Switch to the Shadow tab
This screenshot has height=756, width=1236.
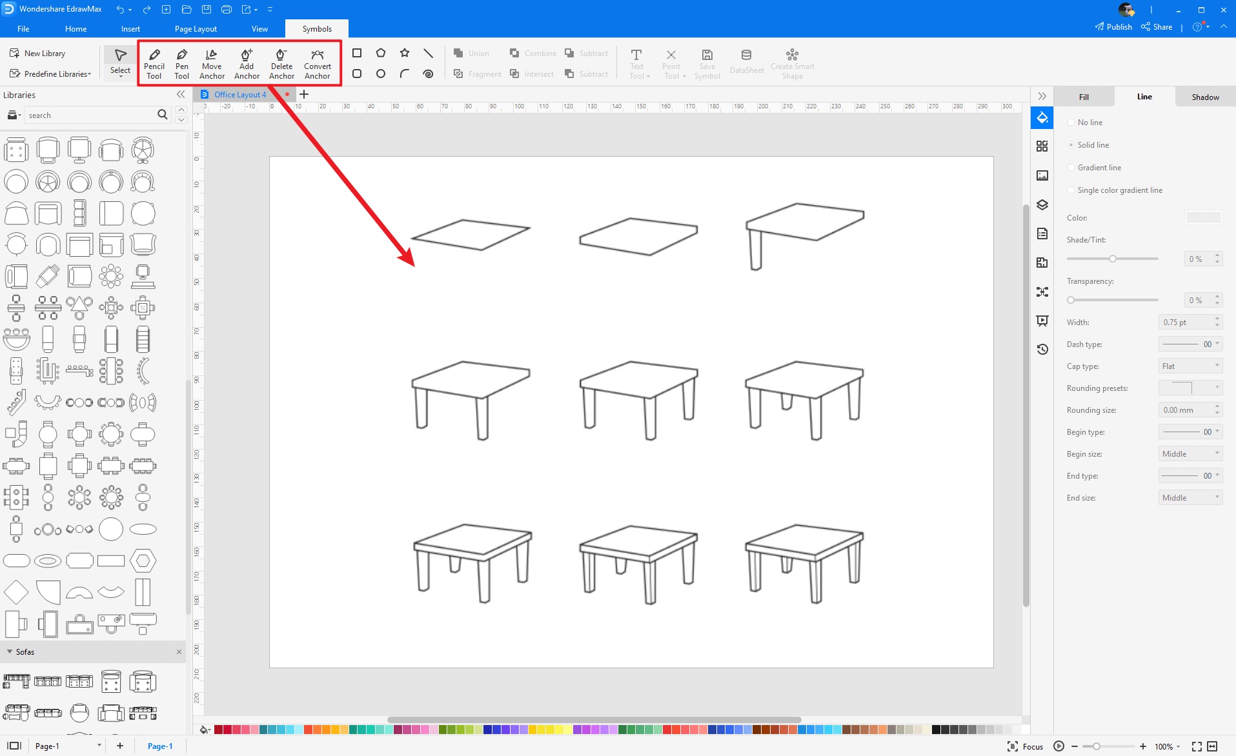pyautogui.click(x=1204, y=96)
